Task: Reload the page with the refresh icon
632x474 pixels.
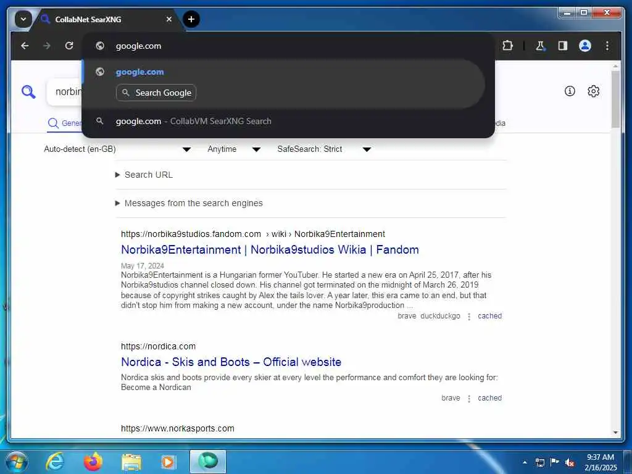Action: coord(69,46)
